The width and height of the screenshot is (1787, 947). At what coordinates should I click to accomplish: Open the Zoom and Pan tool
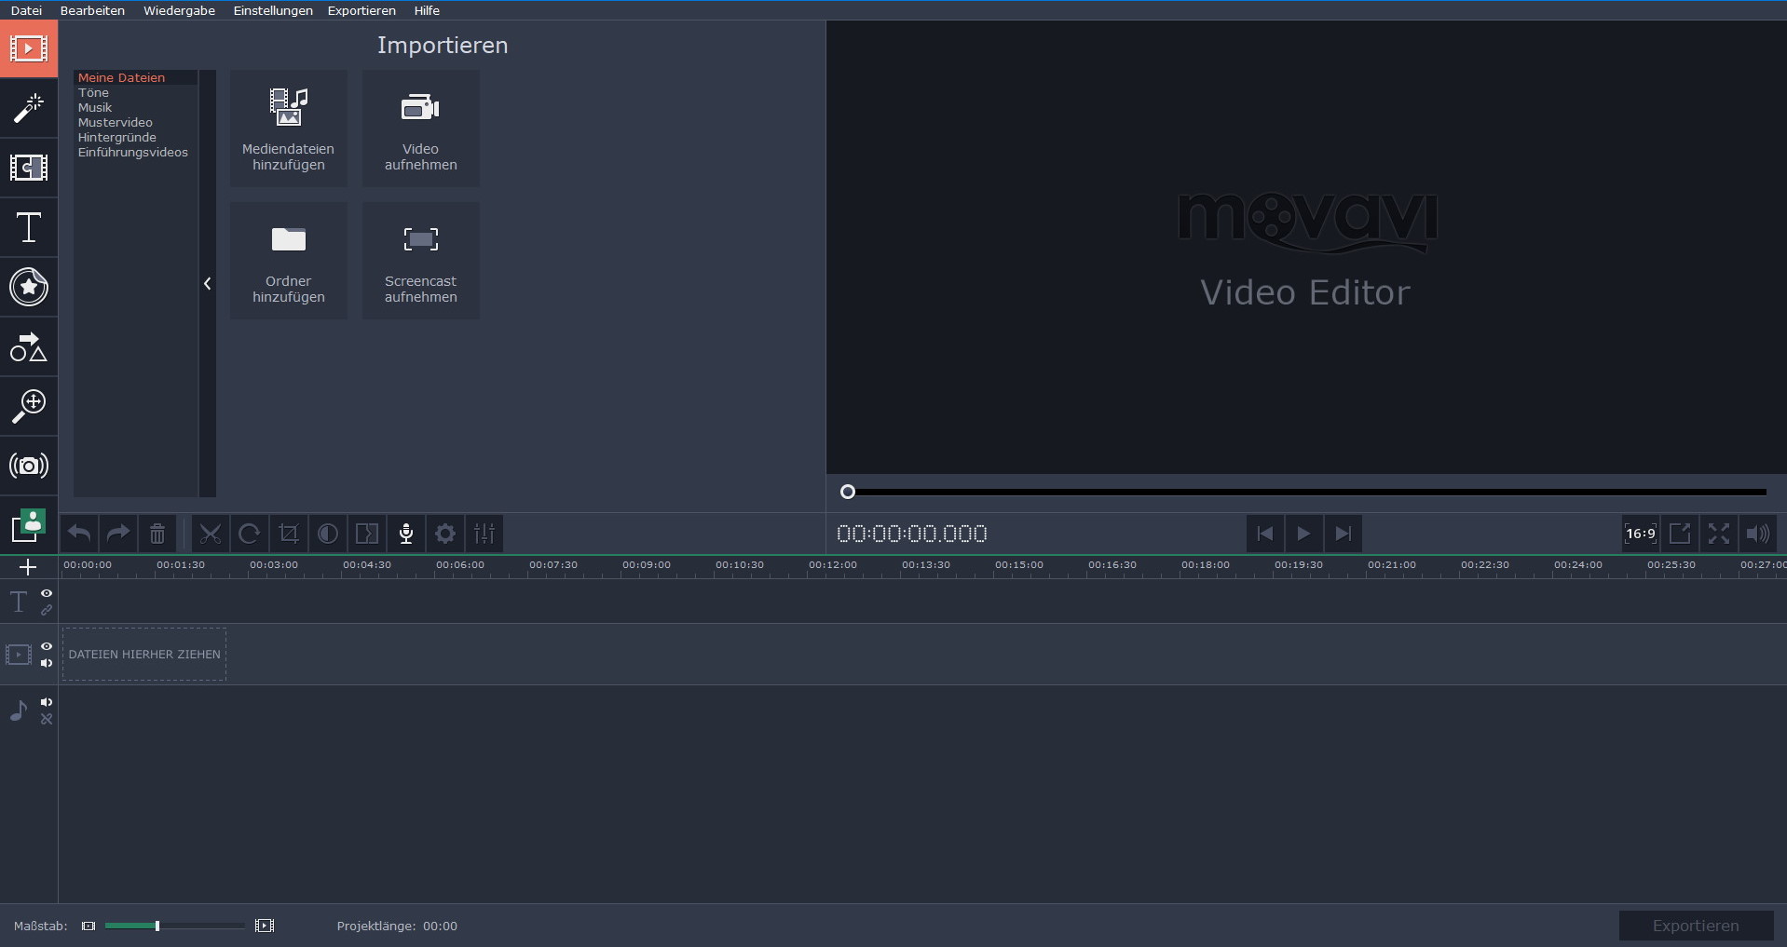[x=29, y=406]
